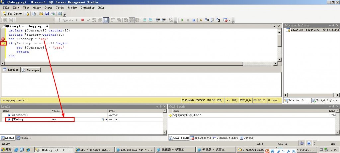The height and width of the screenshot is (153, 340).
Task: Open the visualizer dropdown beside @Factory value
Action: pos(106,119)
